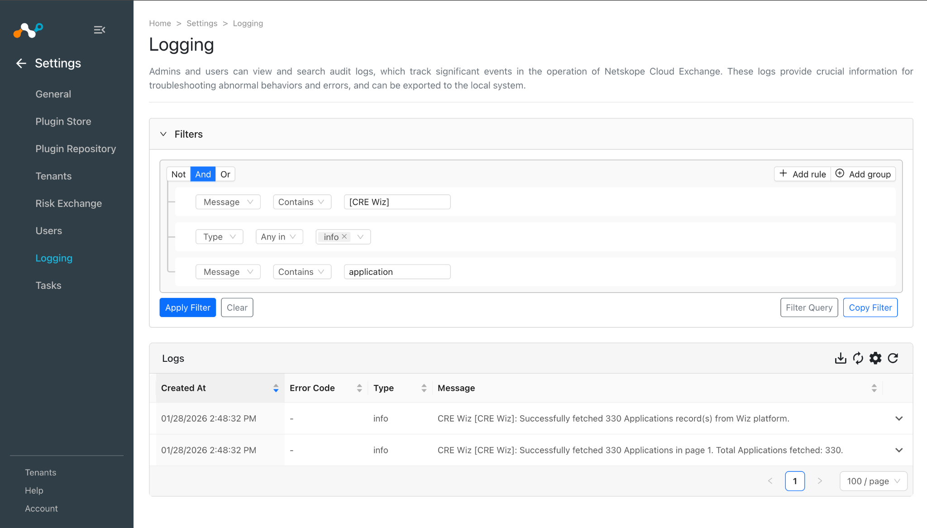
Task: Open the Any in operator dropdown
Action: pos(279,237)
